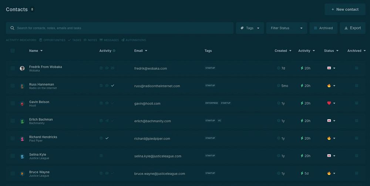The image size is (370, 186).
Task: Click the Export button
Action: pos(353,28)
